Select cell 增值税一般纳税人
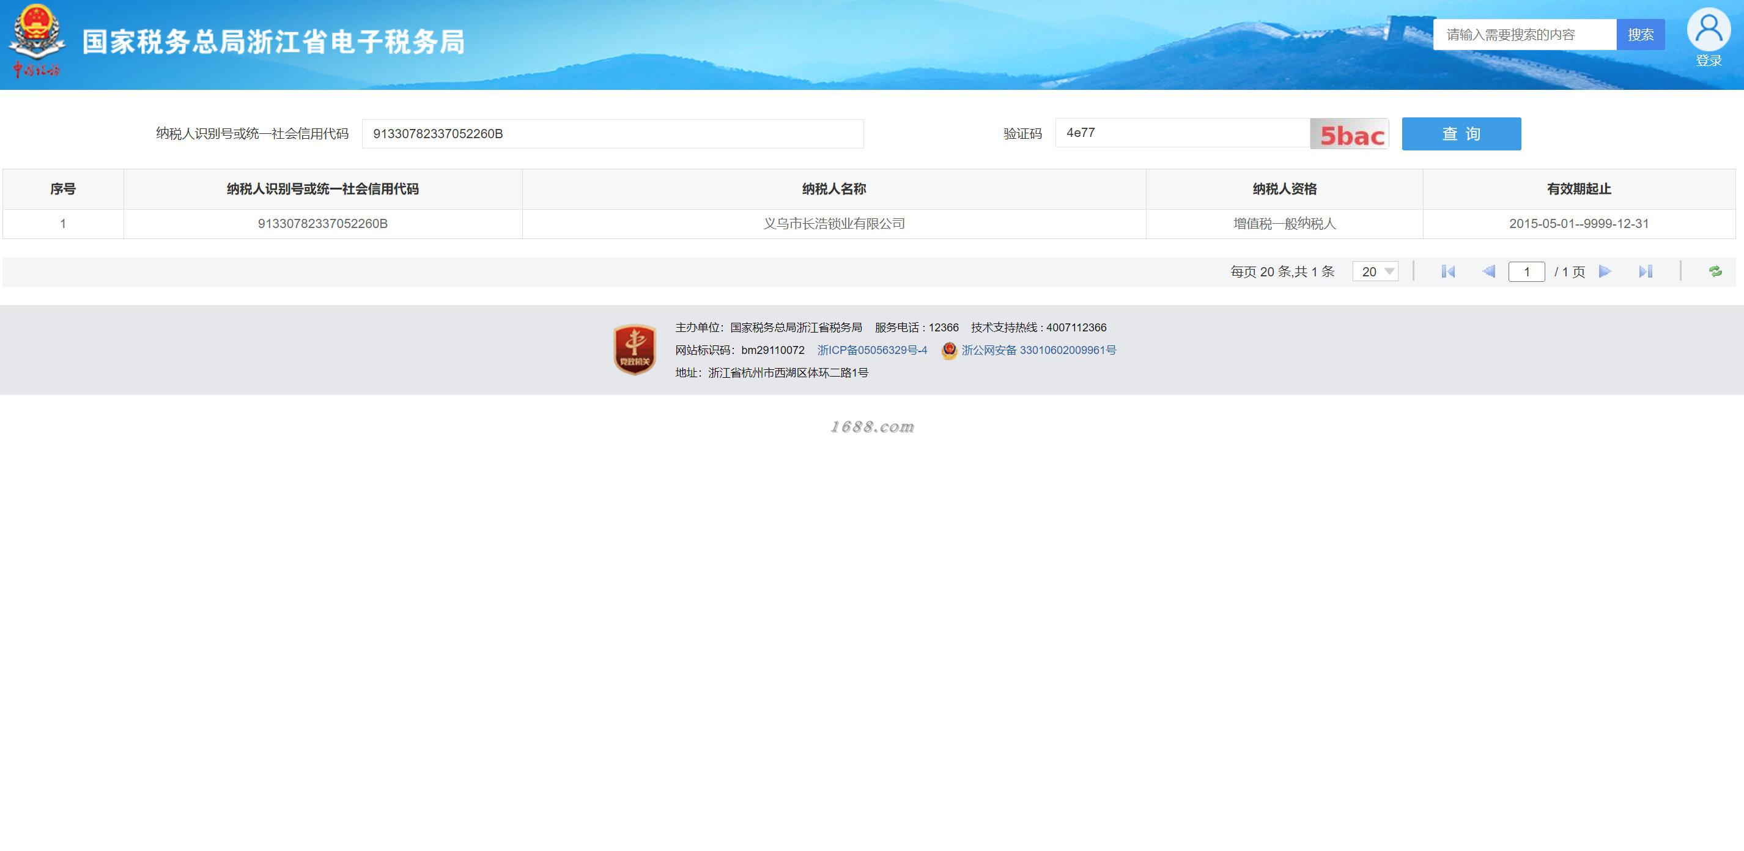This screenshot has width=1744, height=851. (1284, 223)
